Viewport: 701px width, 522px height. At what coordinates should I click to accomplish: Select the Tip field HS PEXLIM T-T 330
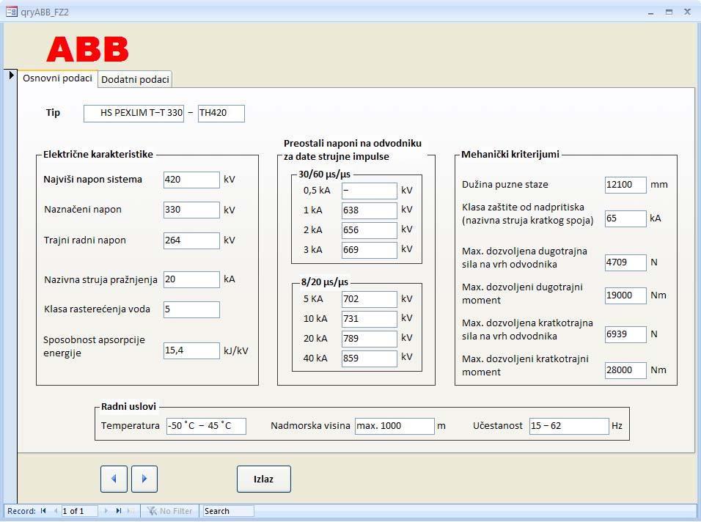coord(133,113)
